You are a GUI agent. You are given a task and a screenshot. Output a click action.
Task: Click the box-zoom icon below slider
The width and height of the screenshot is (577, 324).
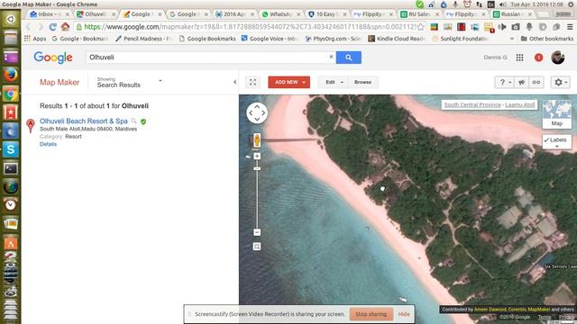[x=257, y=247]
